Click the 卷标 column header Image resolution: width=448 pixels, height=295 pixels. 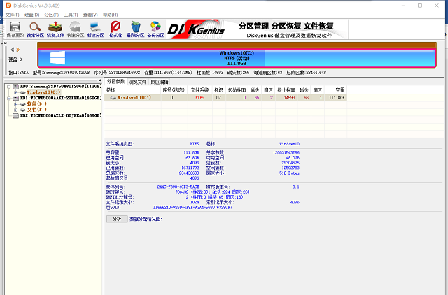pos(132,90)
